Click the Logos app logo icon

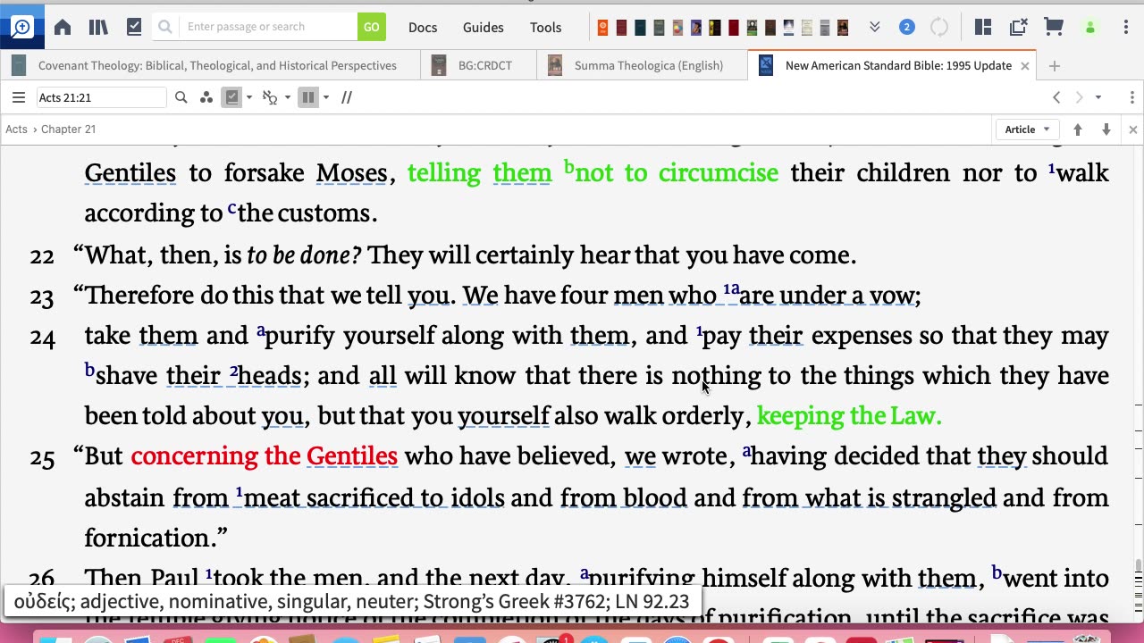tap(21, 27)
